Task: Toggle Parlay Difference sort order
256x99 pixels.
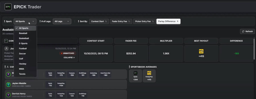Action: [168, 21]
